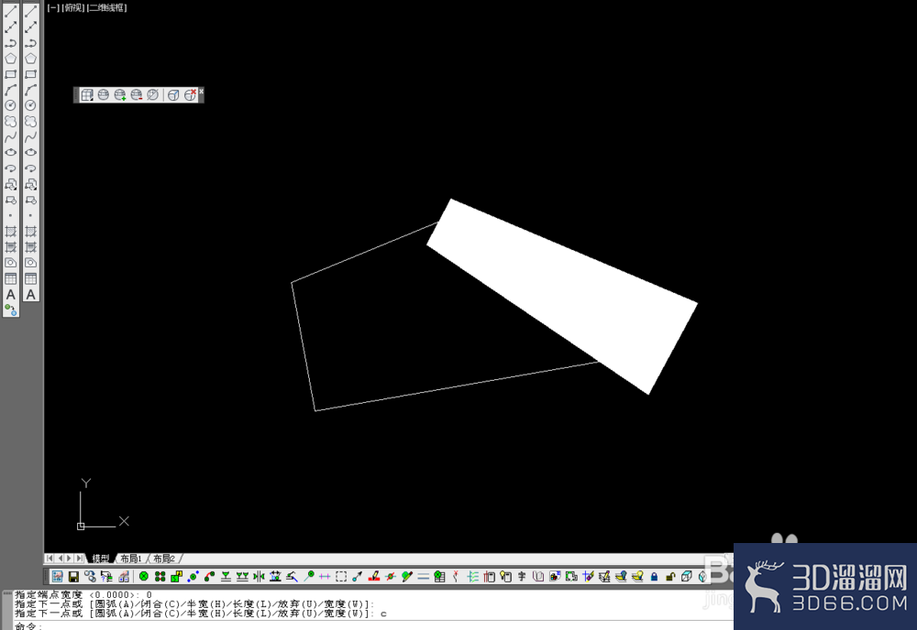Click the crossed-out globe icon on floating toolbar
The height and width of the screenshot is (630, 917).
point(152,94)
